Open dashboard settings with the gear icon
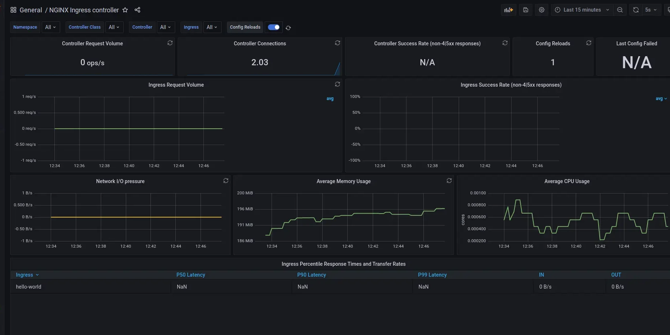 [541, 10]
